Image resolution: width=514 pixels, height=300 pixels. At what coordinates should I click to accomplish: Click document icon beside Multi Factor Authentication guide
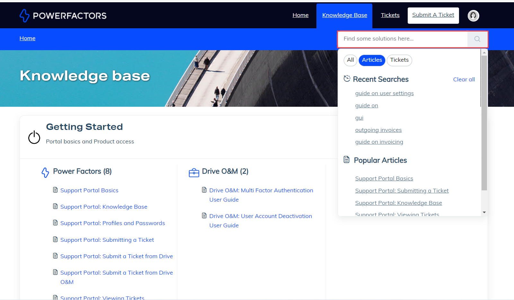[x=204, y=190]
